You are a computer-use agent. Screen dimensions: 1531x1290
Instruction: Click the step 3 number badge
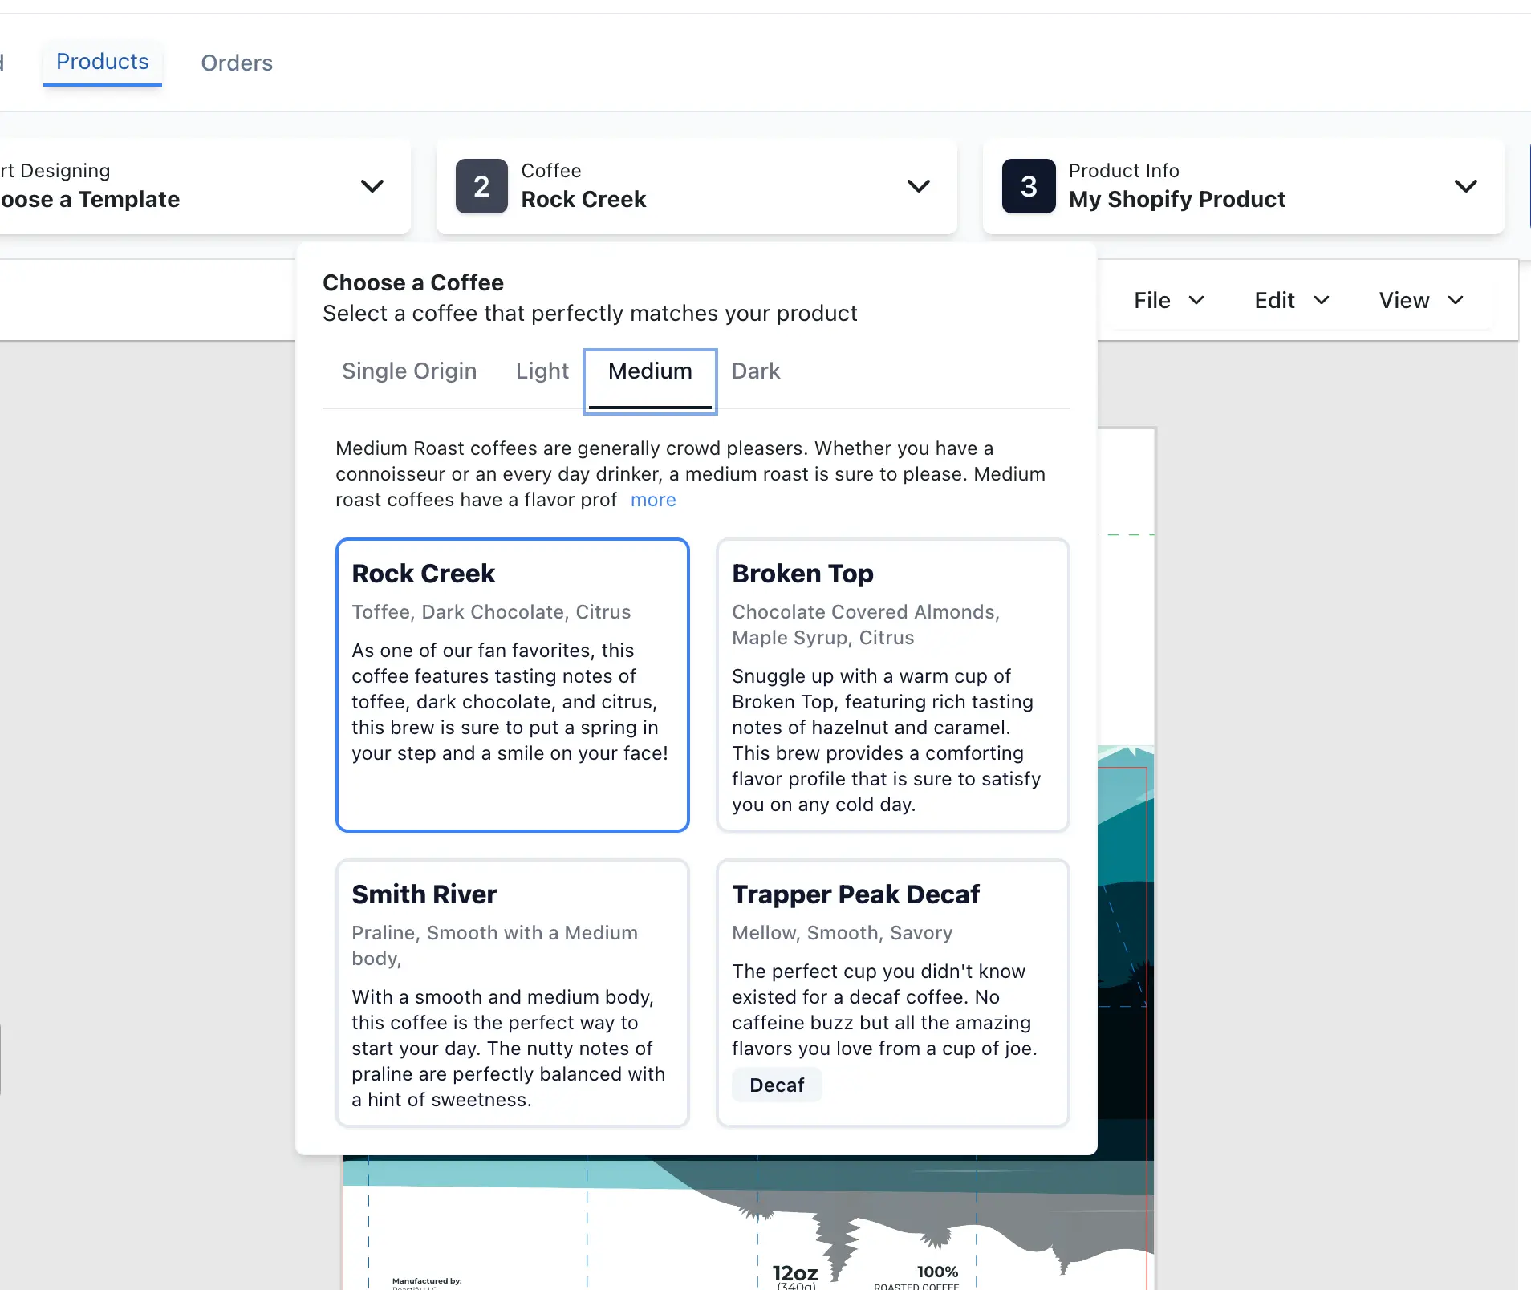(x=1029, y=186)
